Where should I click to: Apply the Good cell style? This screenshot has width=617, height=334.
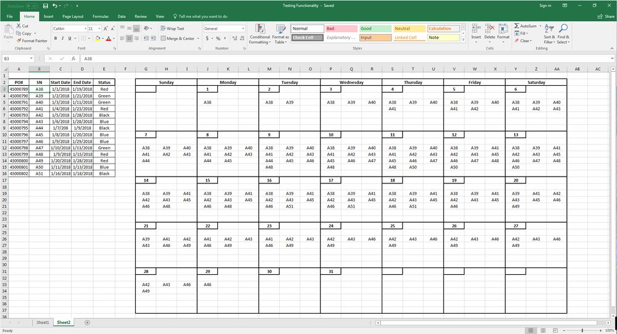point(376,29)
